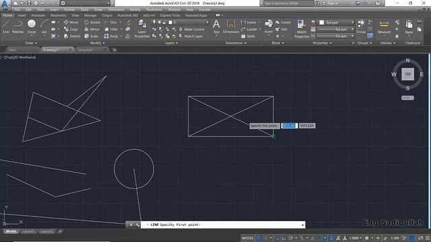Toggle grid display in status bar

(x=259, y=238)
